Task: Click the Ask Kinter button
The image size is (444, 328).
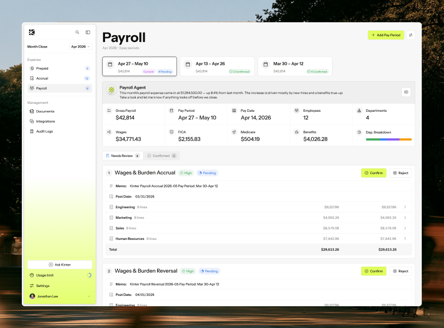Action: (60, 265)
